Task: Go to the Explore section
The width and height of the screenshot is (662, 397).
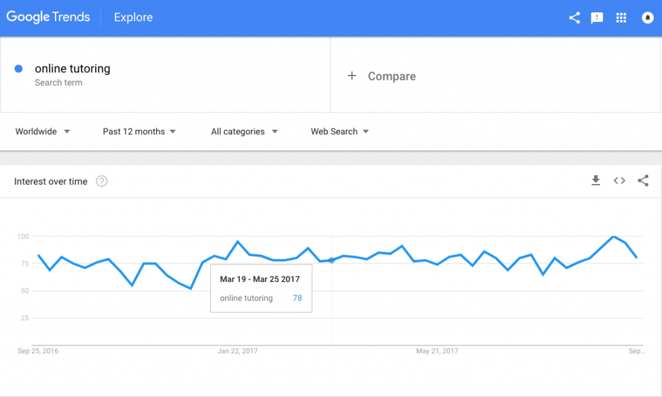Action: [133, 17]
